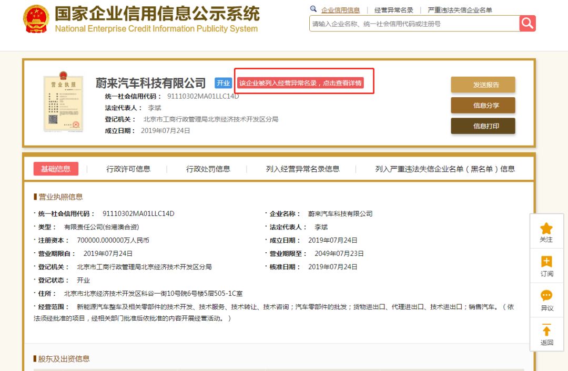Click the company type 有限责任公司(台港澳合资)
The height and width of the screenshot is (371, 568).
pos(102,227)
